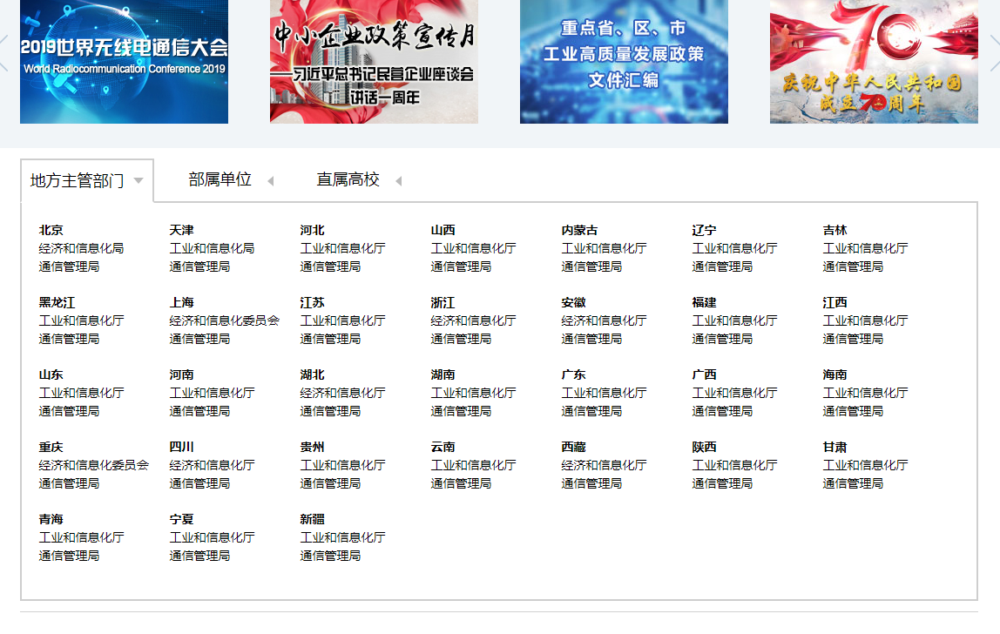Click the carousel next arrow on the right edge

tap(994, 53)
